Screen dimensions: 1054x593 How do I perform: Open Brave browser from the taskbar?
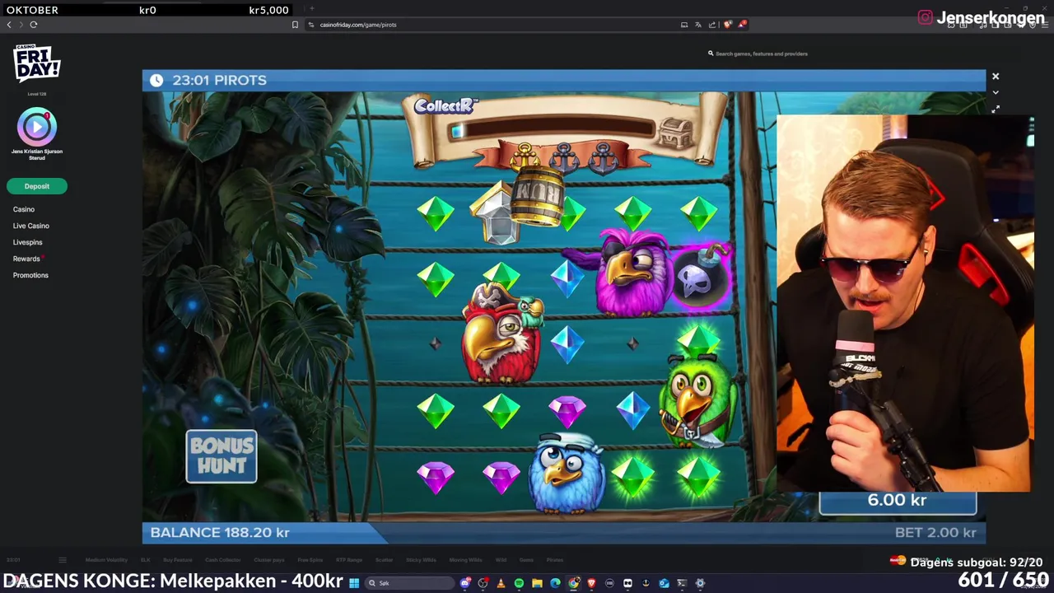591,583
